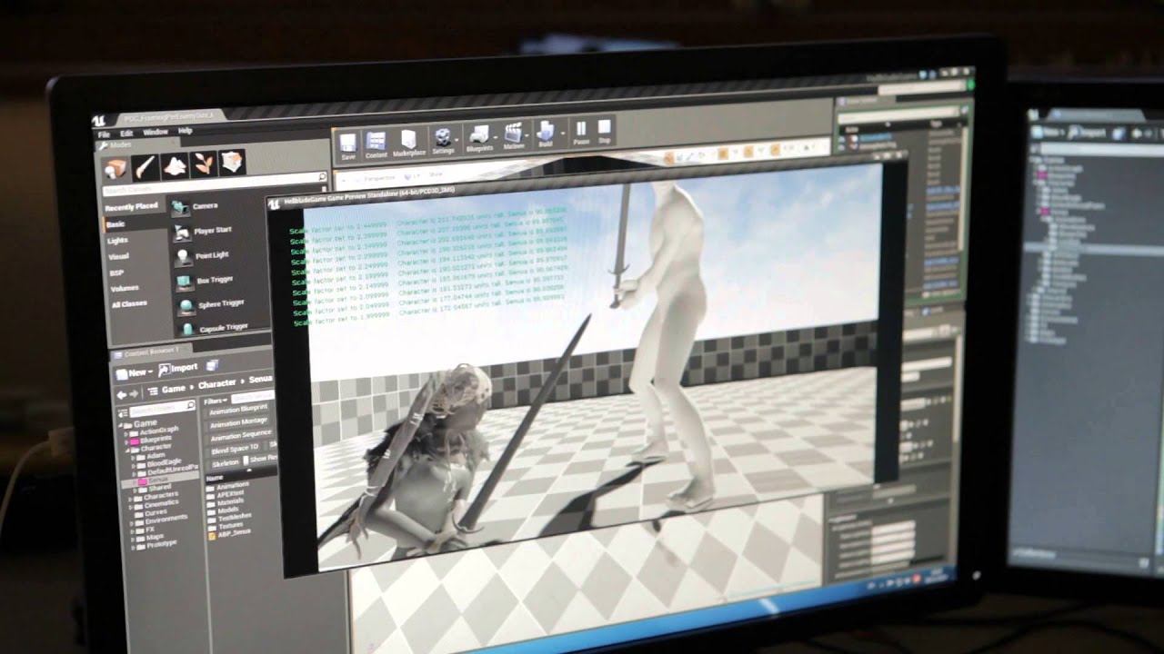Select the Sphere Trigger actor icon

pyautogui.click(x=186, y=306)
